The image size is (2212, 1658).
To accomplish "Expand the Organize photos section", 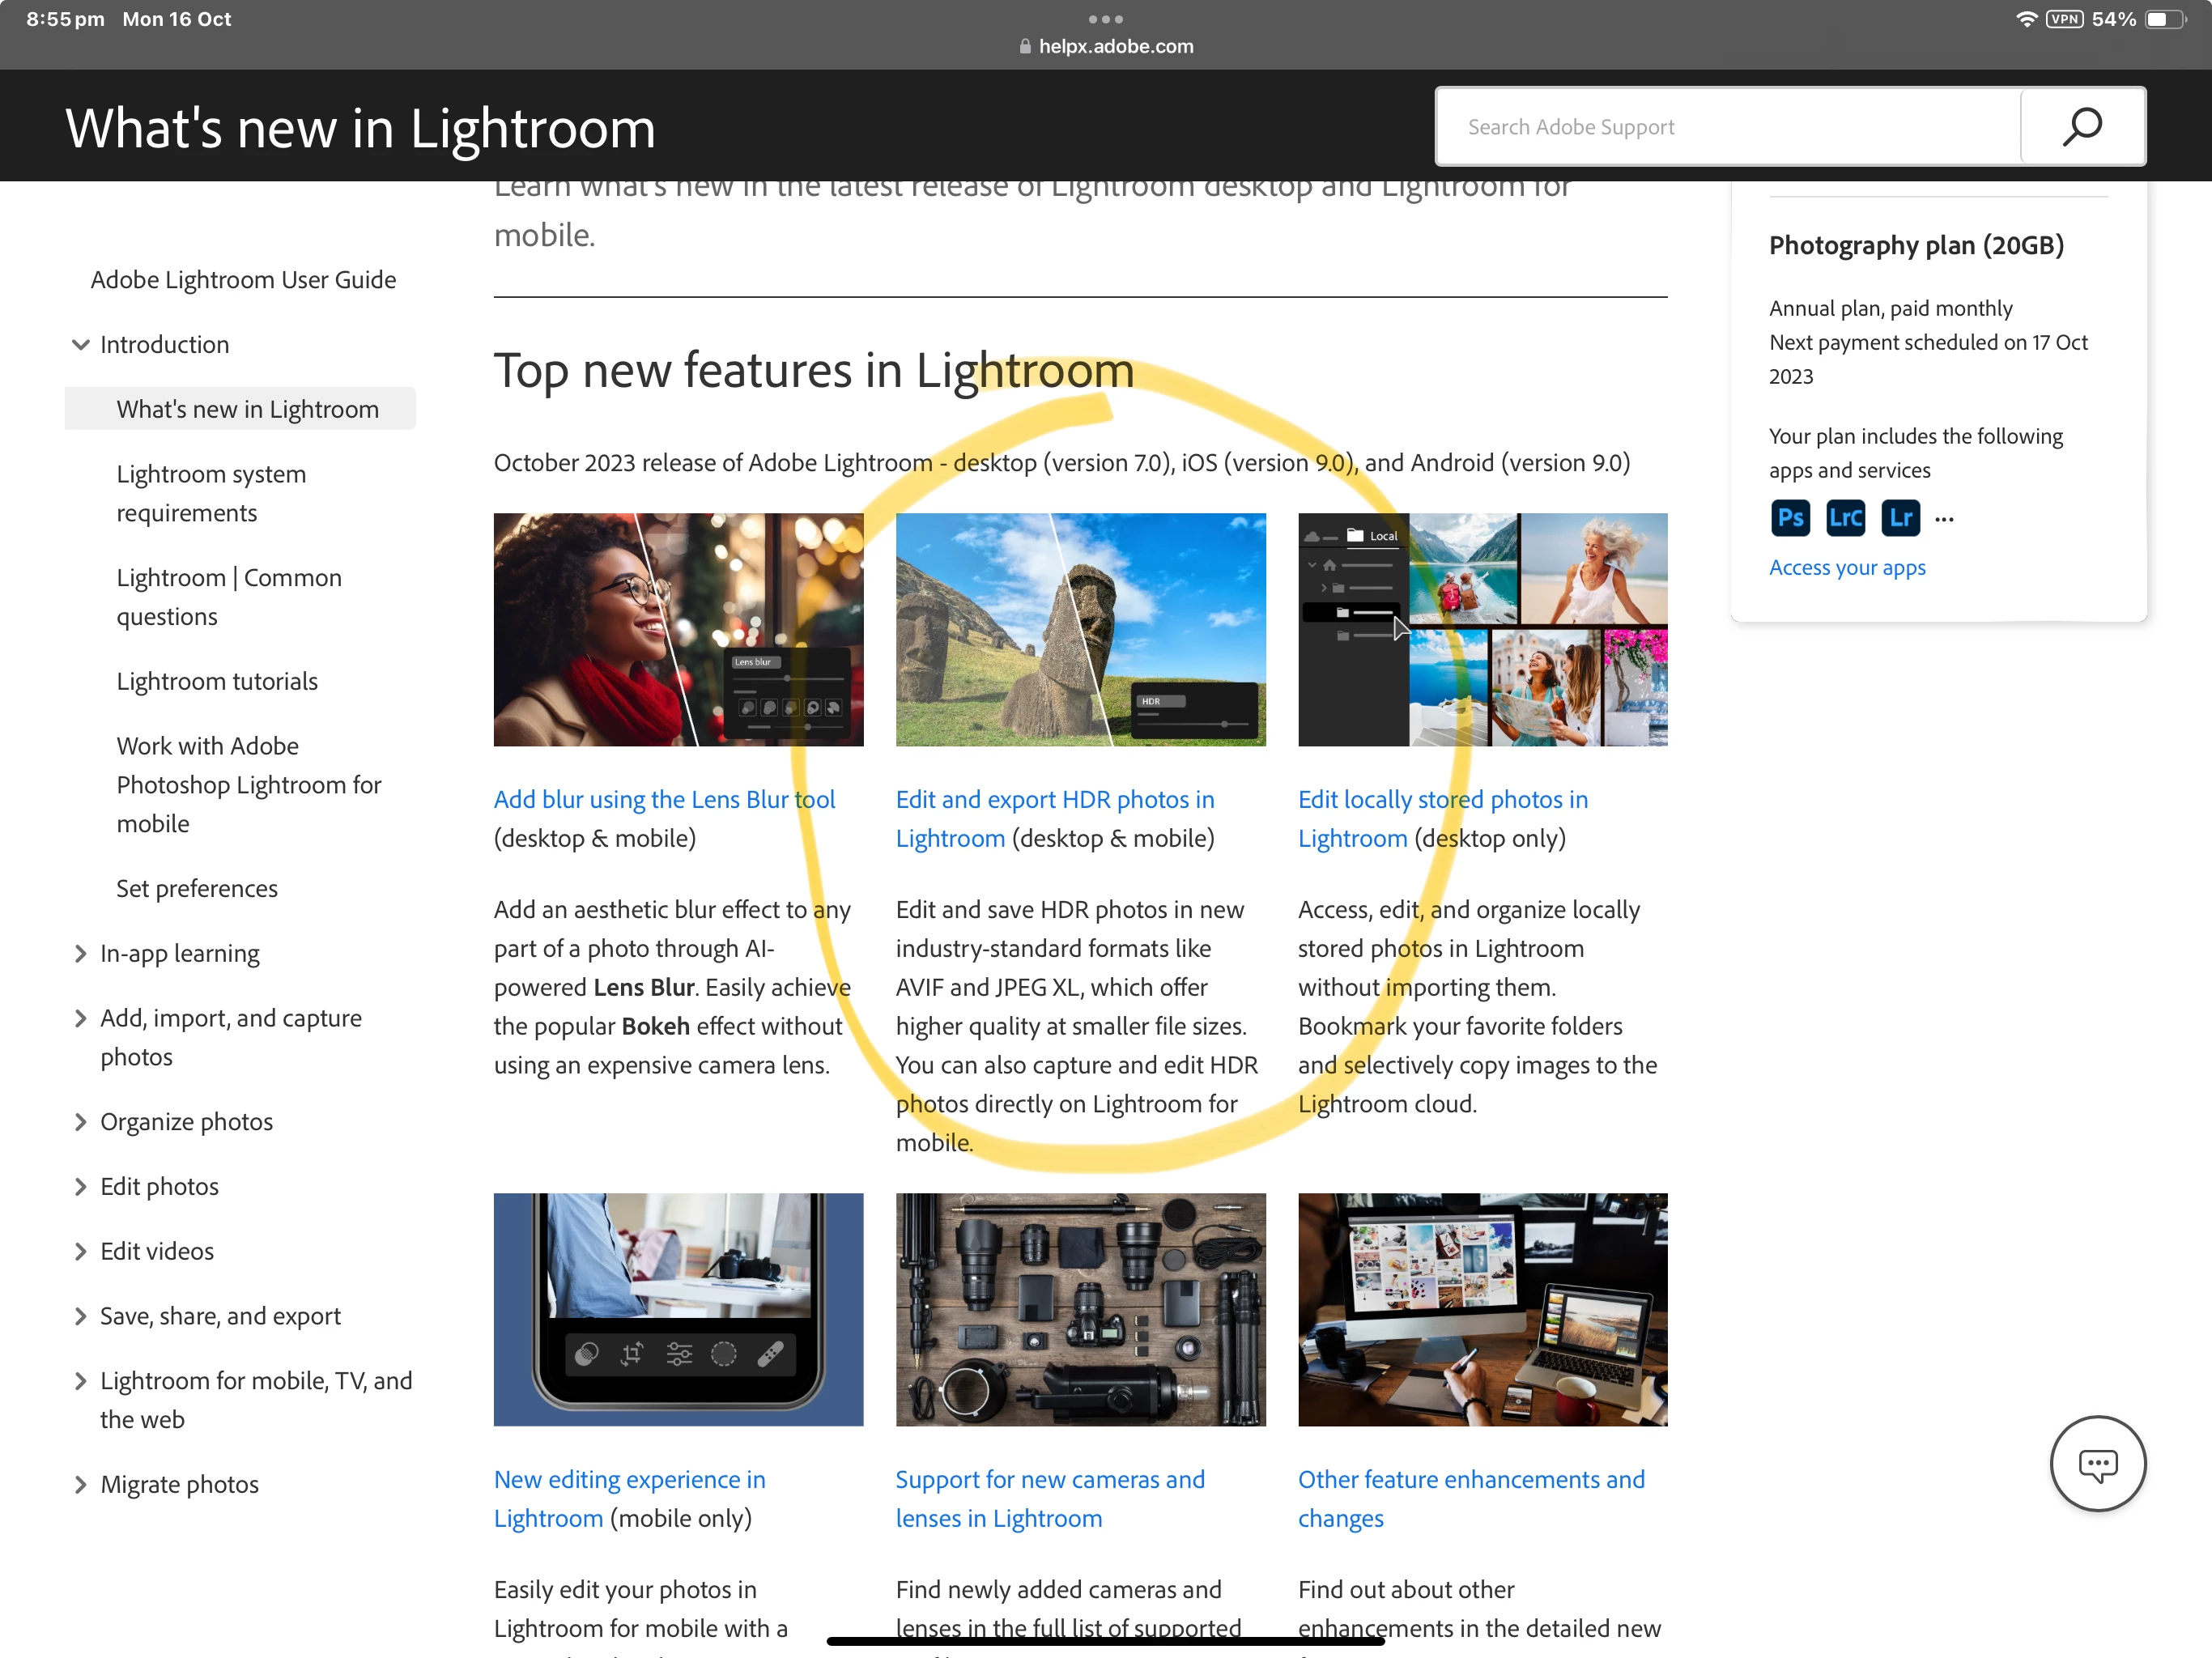I will pos(81,1122).
